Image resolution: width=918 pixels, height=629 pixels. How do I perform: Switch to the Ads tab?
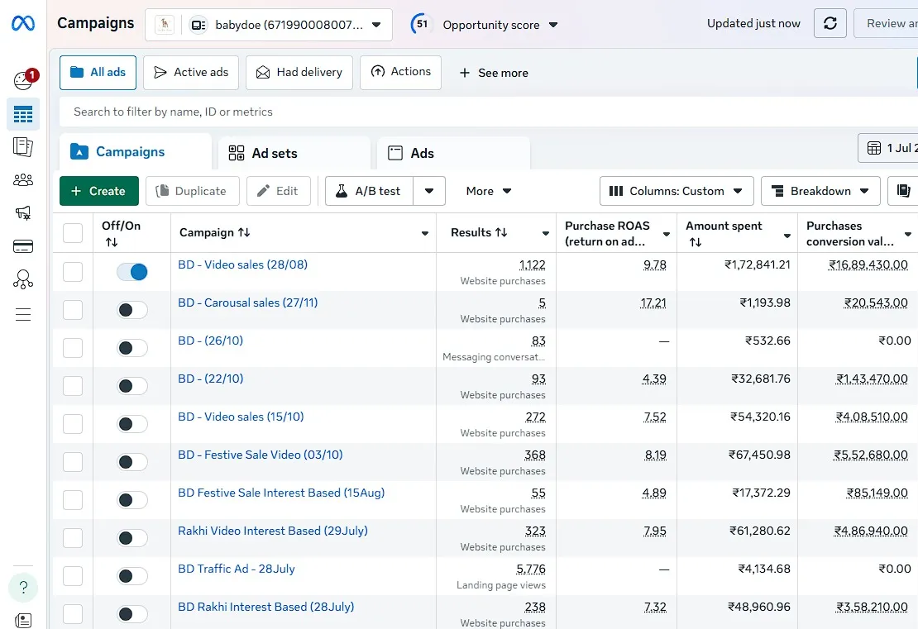(x=454, y=153)
